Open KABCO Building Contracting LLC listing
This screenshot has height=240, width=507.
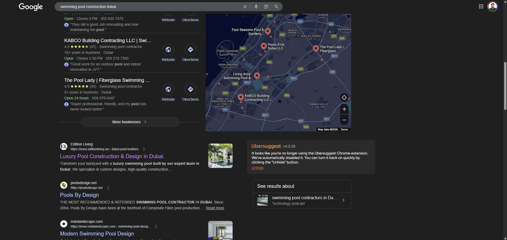click(x=108, y=41)
